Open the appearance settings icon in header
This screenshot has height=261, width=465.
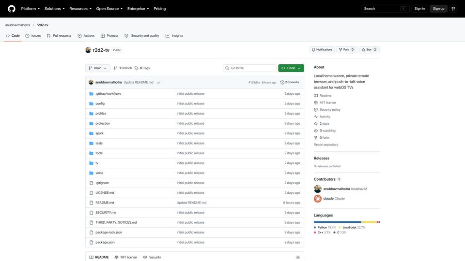(453, 9)
